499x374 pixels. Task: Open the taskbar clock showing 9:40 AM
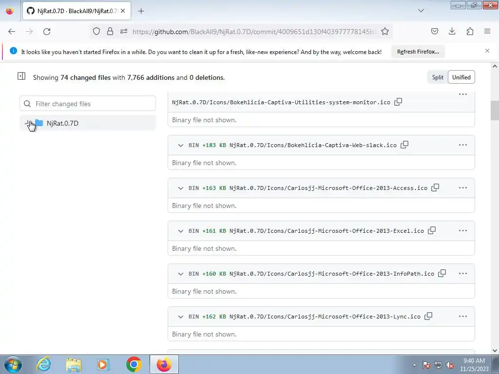474,365
